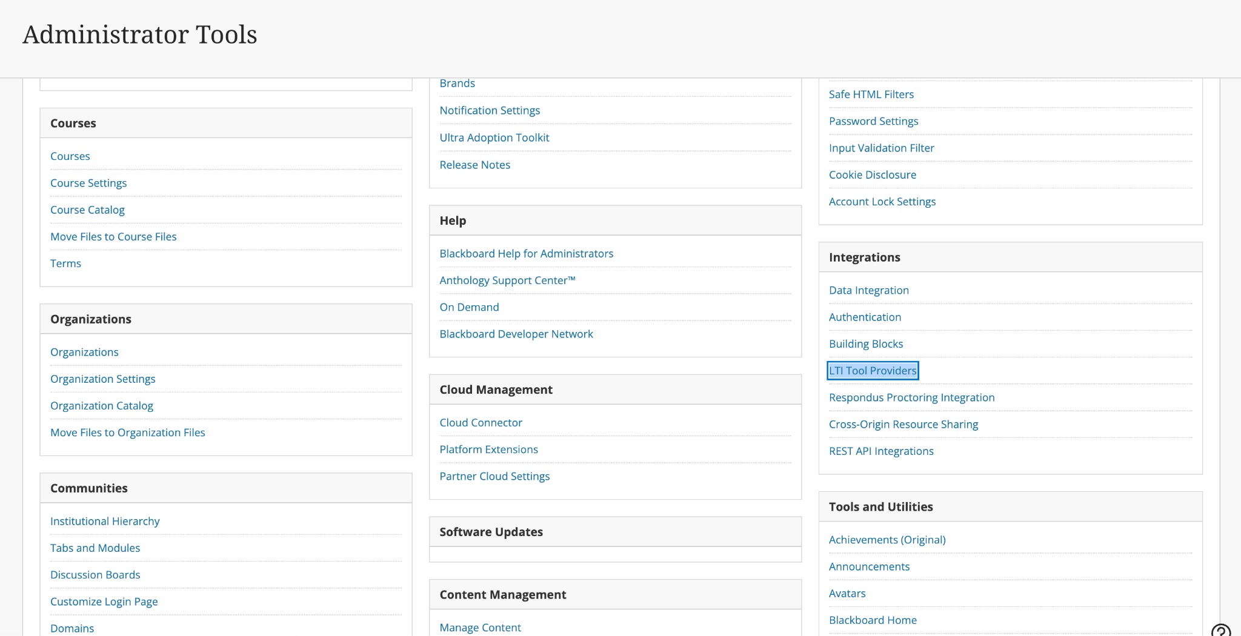Click the Software Updates section heading
Image resolution: width=1241 pixels, height=636 pixels.
point(491,532)
